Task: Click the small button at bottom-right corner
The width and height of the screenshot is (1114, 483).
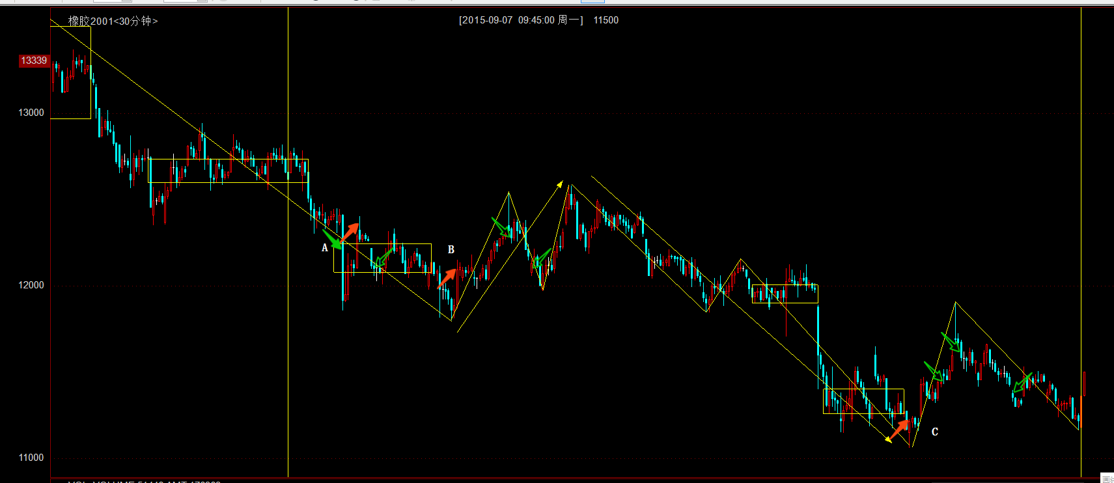Action: pyautogui.click(x=1107, y=479)
